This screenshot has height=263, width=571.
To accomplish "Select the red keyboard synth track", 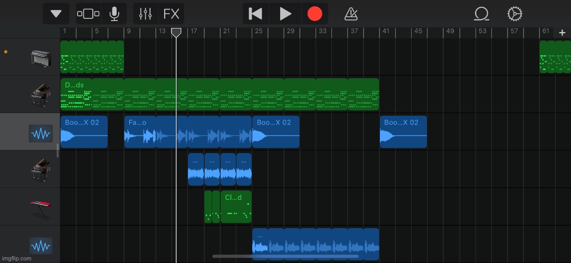I will (x=41, y=207).
